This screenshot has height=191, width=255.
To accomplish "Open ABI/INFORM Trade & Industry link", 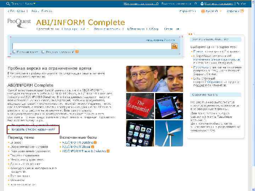I will click(84, 151).
